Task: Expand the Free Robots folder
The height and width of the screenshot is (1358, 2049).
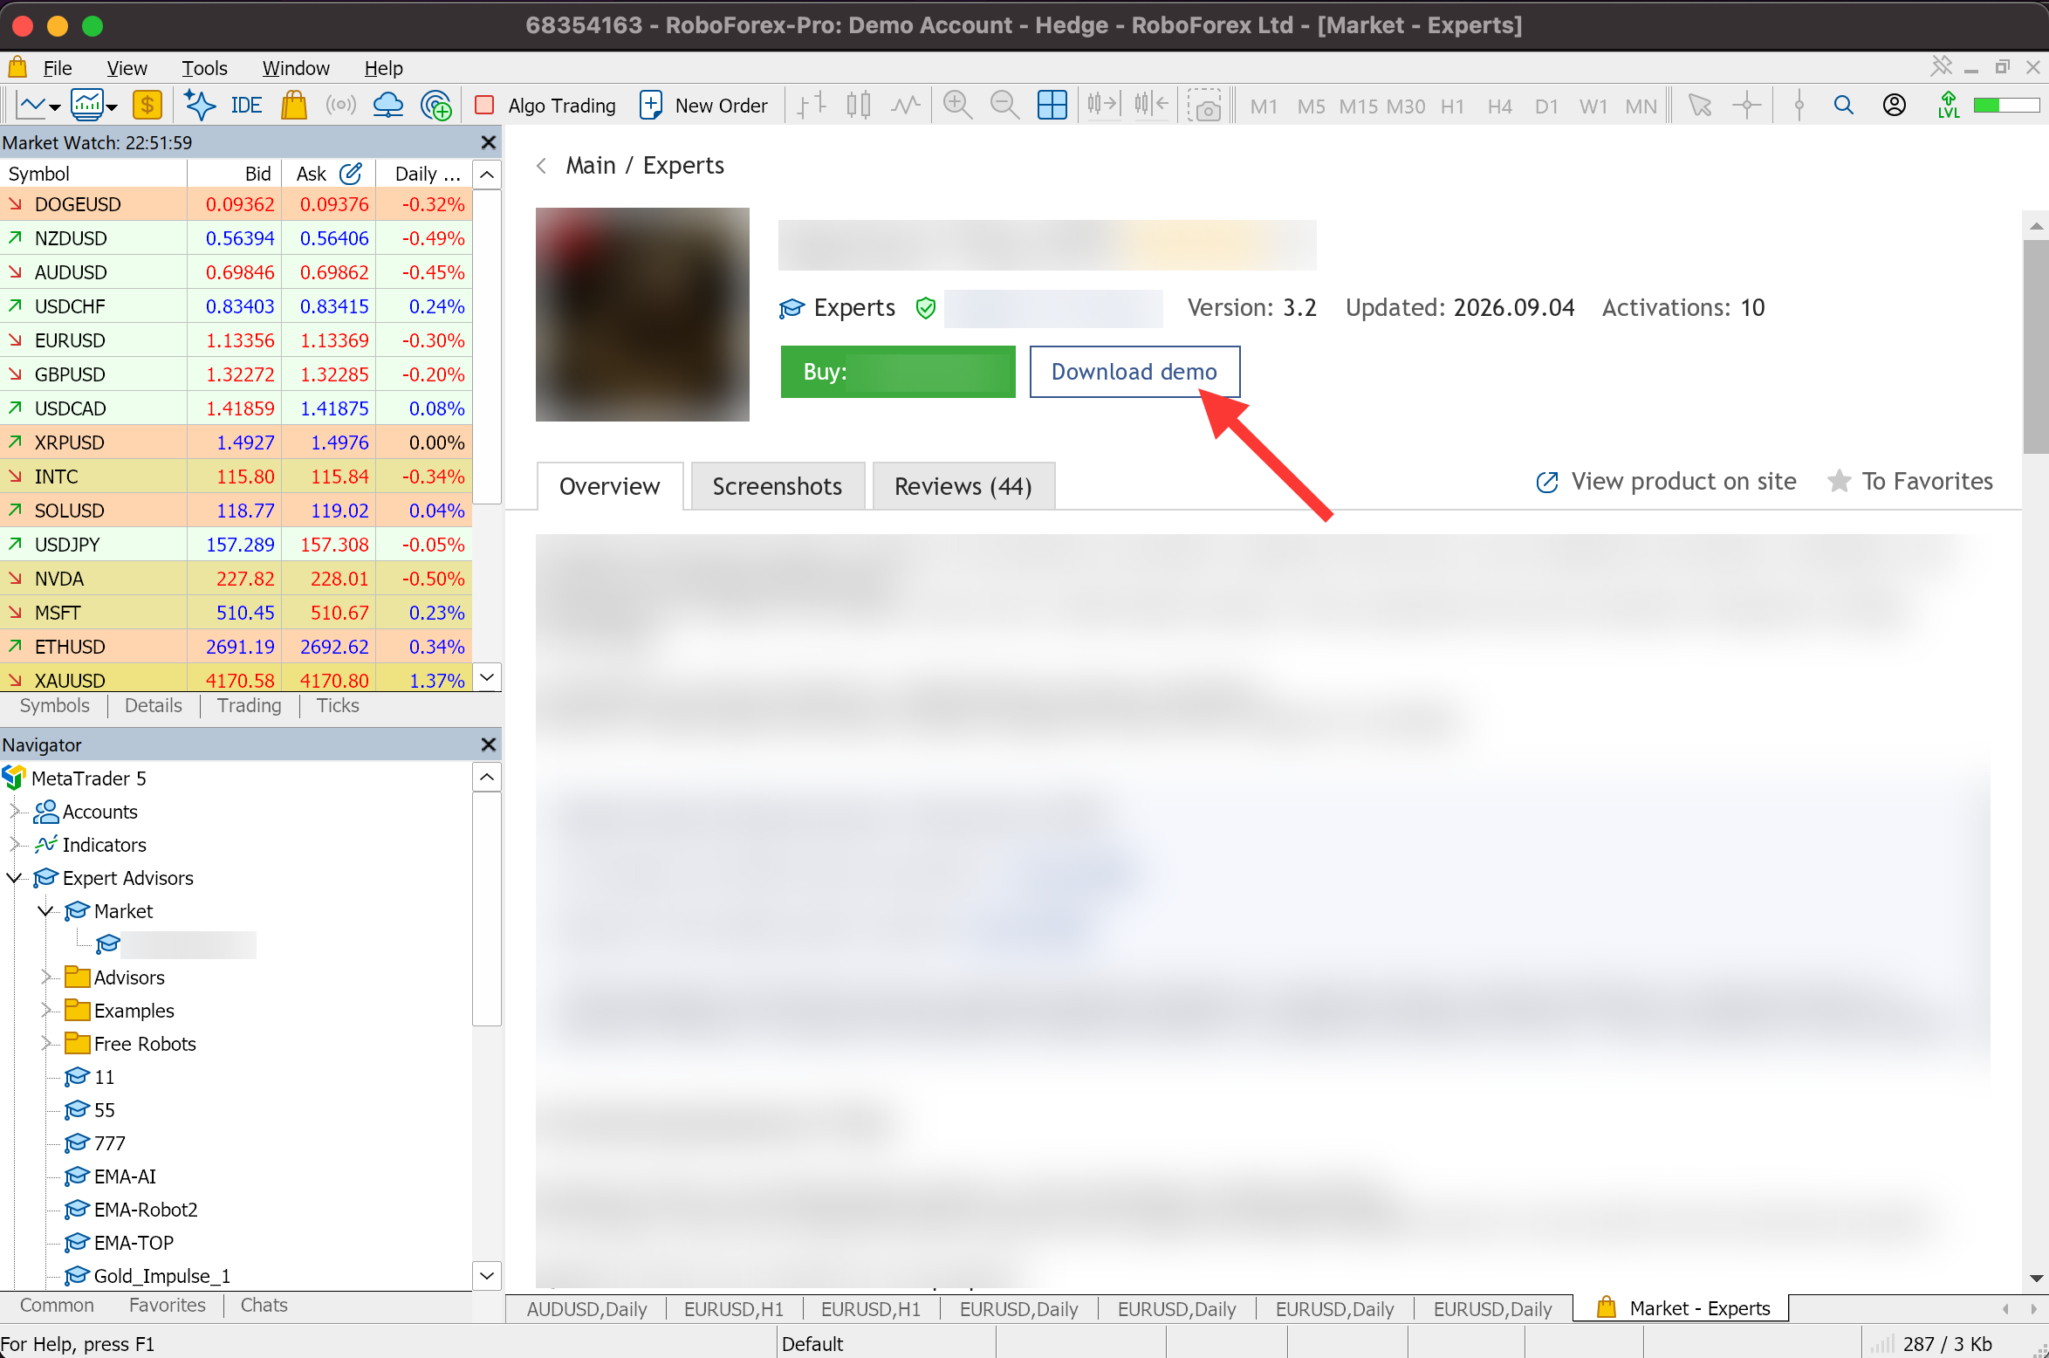Action: tap(45, 1044)
